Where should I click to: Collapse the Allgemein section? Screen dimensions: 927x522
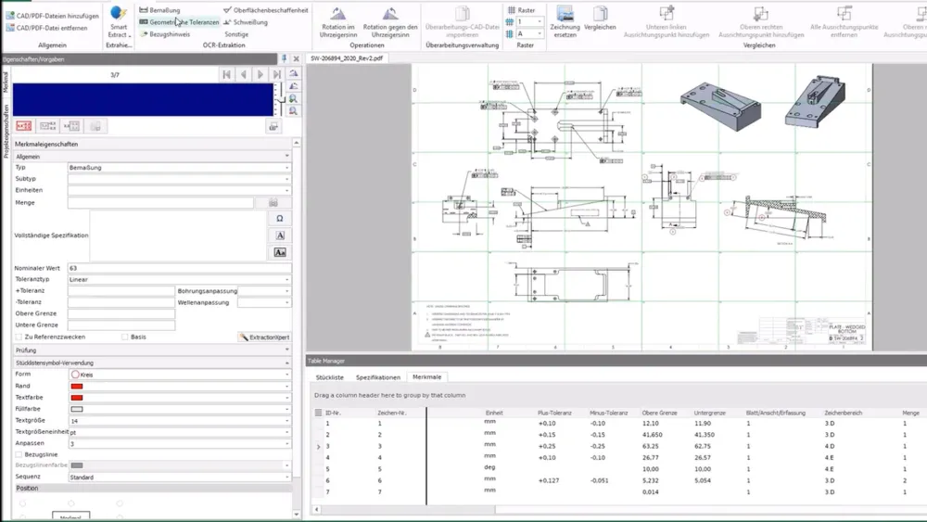coord(286,157)
